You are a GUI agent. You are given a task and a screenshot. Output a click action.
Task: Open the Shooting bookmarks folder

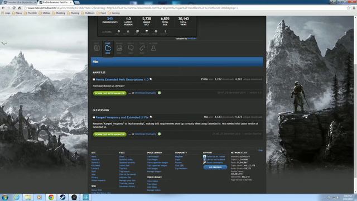tap(59, 13)
